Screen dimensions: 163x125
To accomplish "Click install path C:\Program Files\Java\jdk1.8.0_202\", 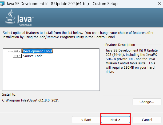I will pos(30,100).
